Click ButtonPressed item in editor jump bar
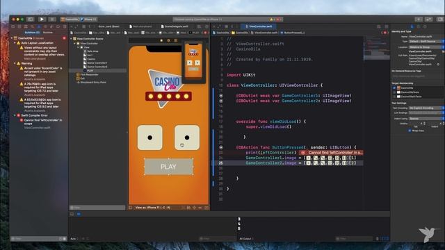445x250 pixels. (292, 33)
